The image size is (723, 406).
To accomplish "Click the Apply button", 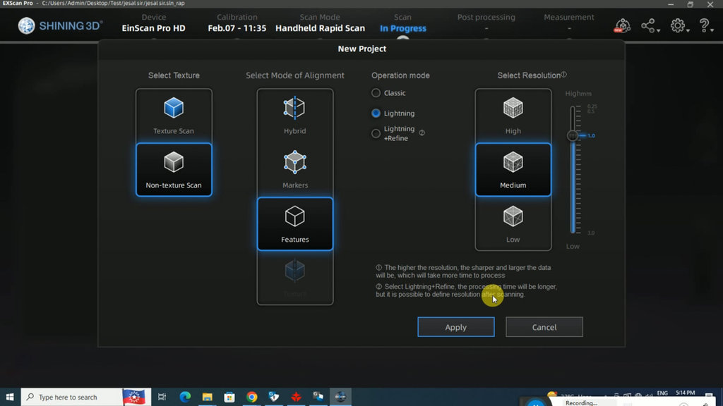I will pyautogui.click(x=455, y=327).
